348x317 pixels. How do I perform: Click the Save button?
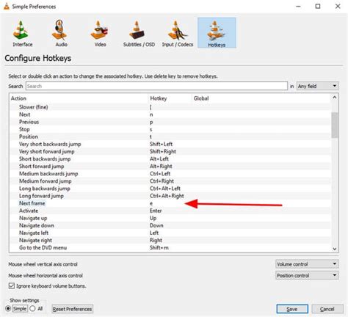pos(292,309)
